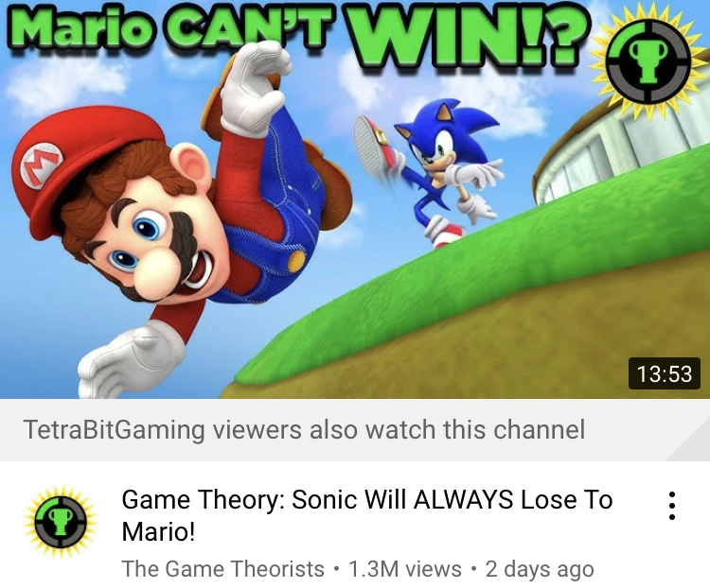Open The Game Theorists channel avatar
Screen dimensions: 710x588
[61, 521]
